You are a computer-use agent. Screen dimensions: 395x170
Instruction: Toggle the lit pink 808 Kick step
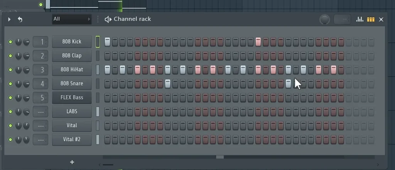point(258,42)
